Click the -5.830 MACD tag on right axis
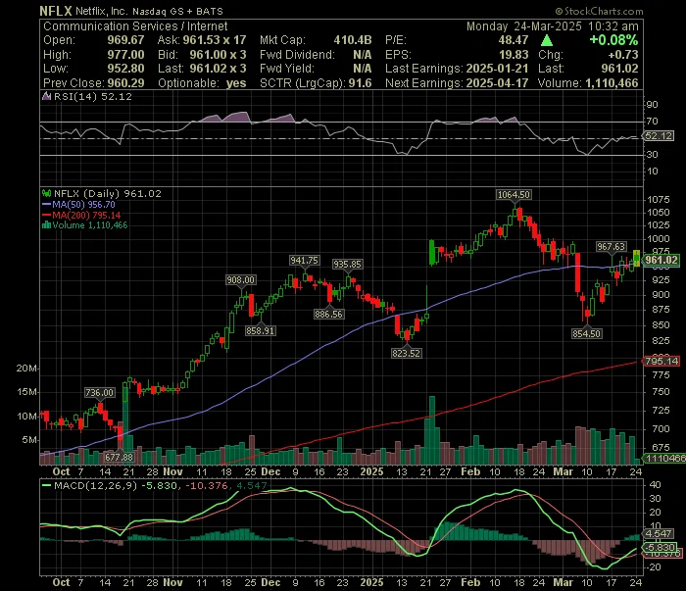The width and height of the screenshot is (686, 591). click(660, 547)
